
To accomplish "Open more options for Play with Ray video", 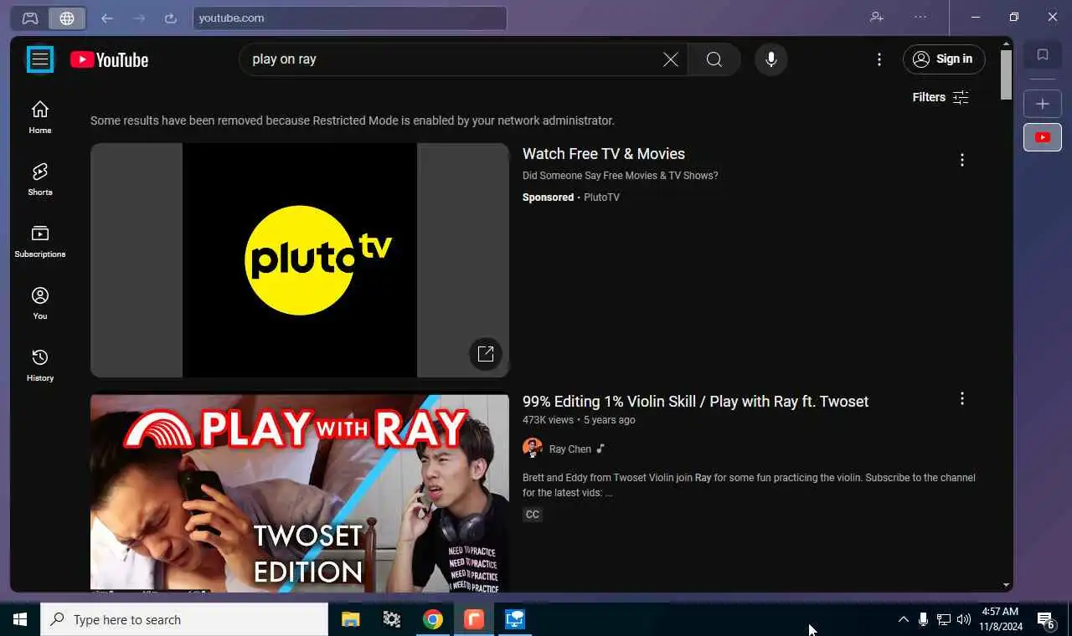I will click(x=962, y=399).
